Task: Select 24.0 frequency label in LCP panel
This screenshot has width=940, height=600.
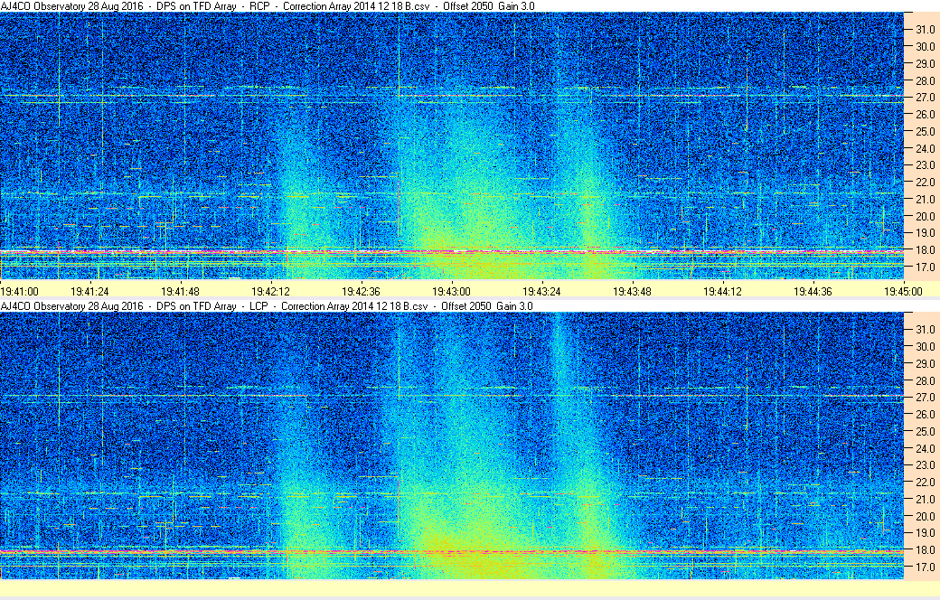Action: 925,448
